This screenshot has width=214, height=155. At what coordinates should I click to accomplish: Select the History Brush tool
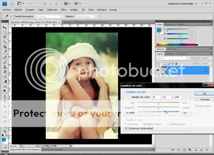pyautogui.click(x=5, y=72)
